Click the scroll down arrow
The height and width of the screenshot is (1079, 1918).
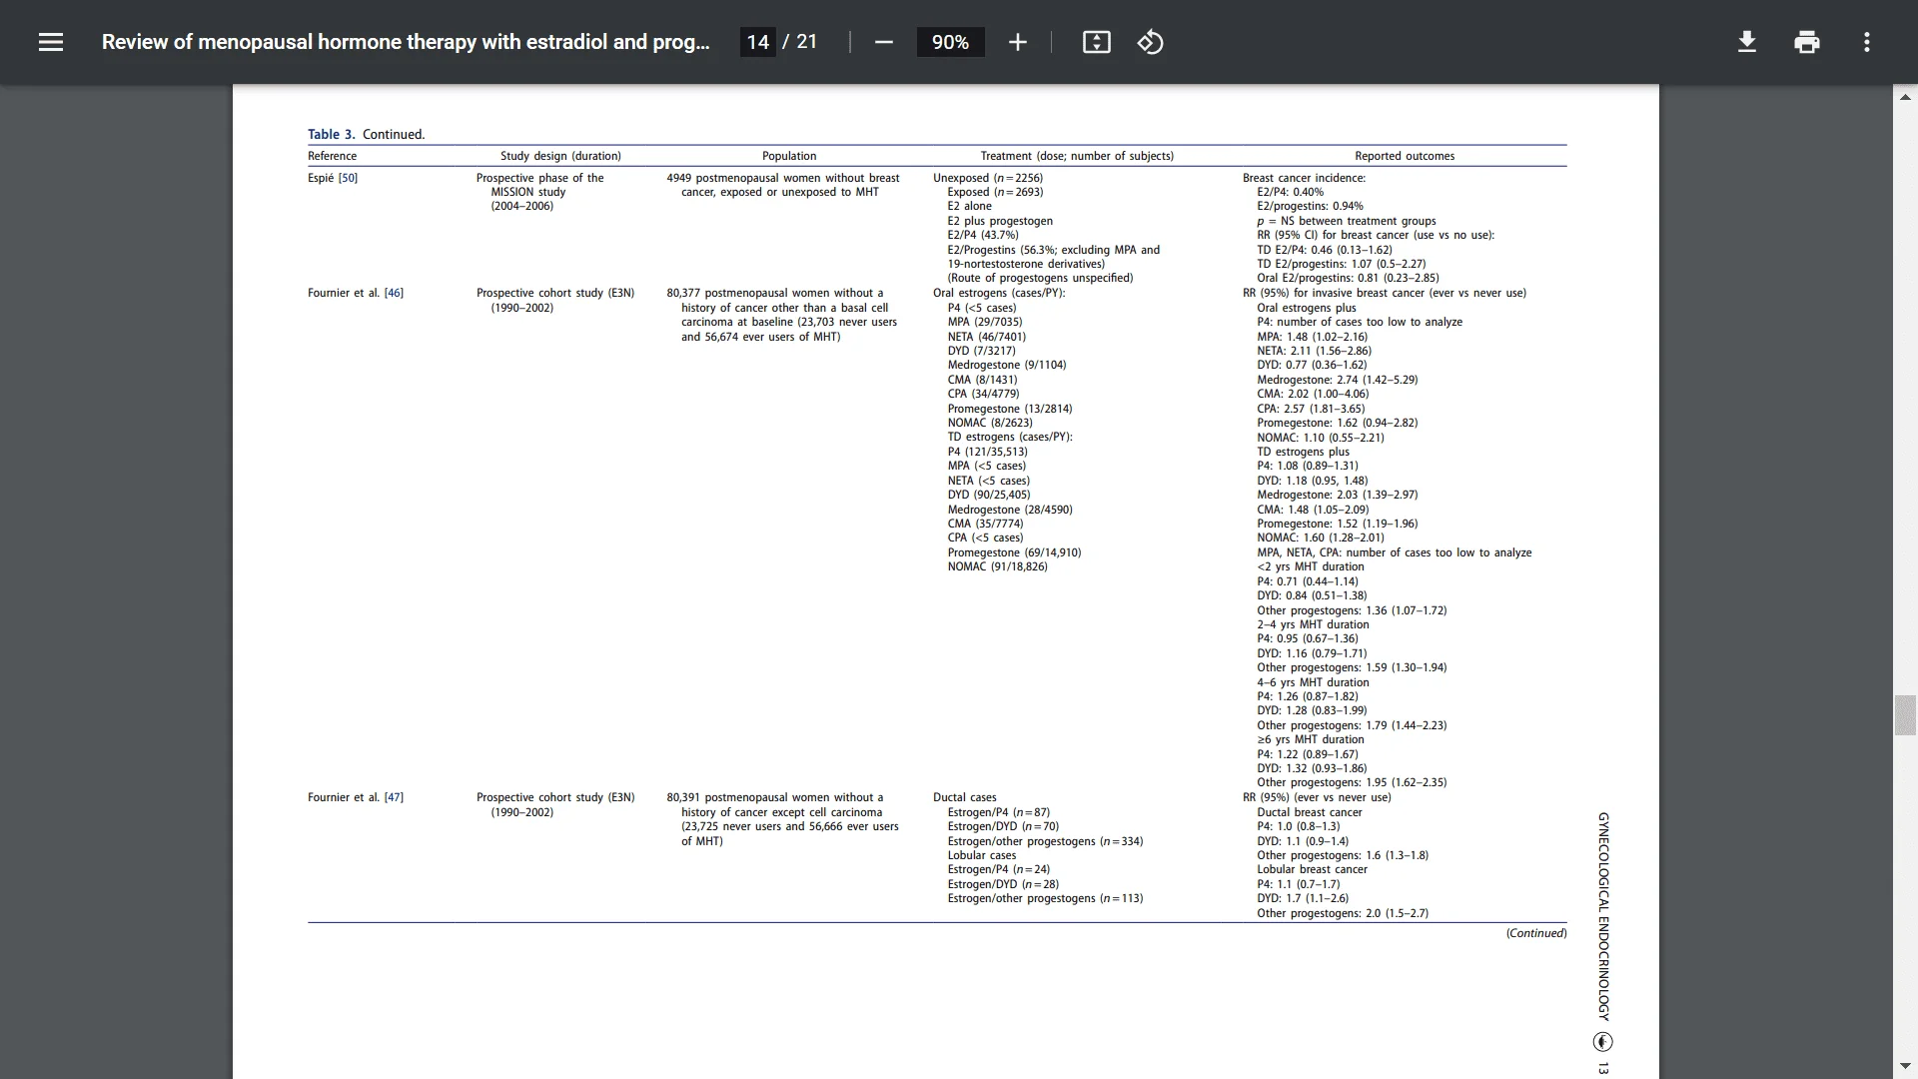(x=1905, y=1066)
